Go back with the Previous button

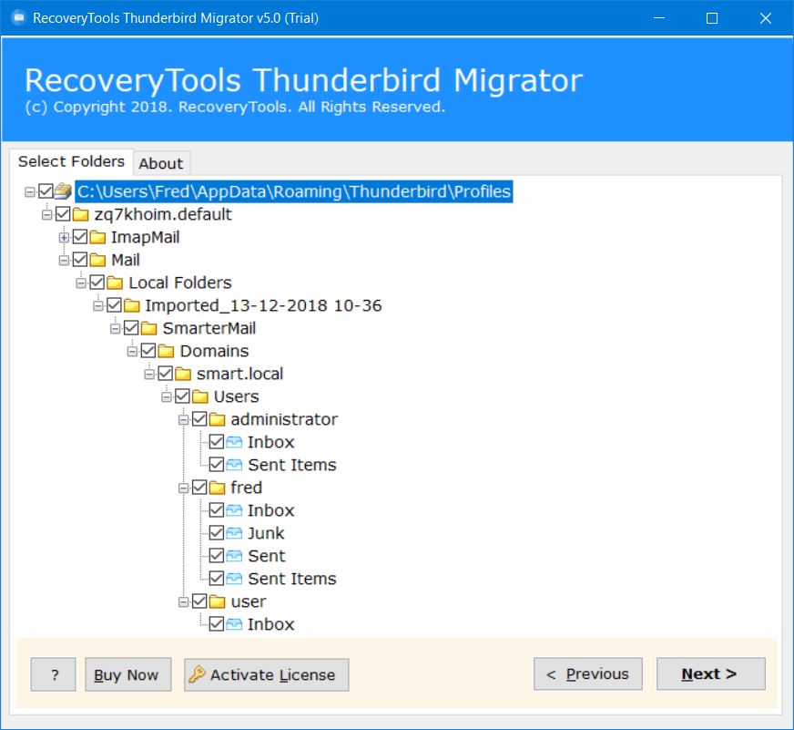point(588,673)
